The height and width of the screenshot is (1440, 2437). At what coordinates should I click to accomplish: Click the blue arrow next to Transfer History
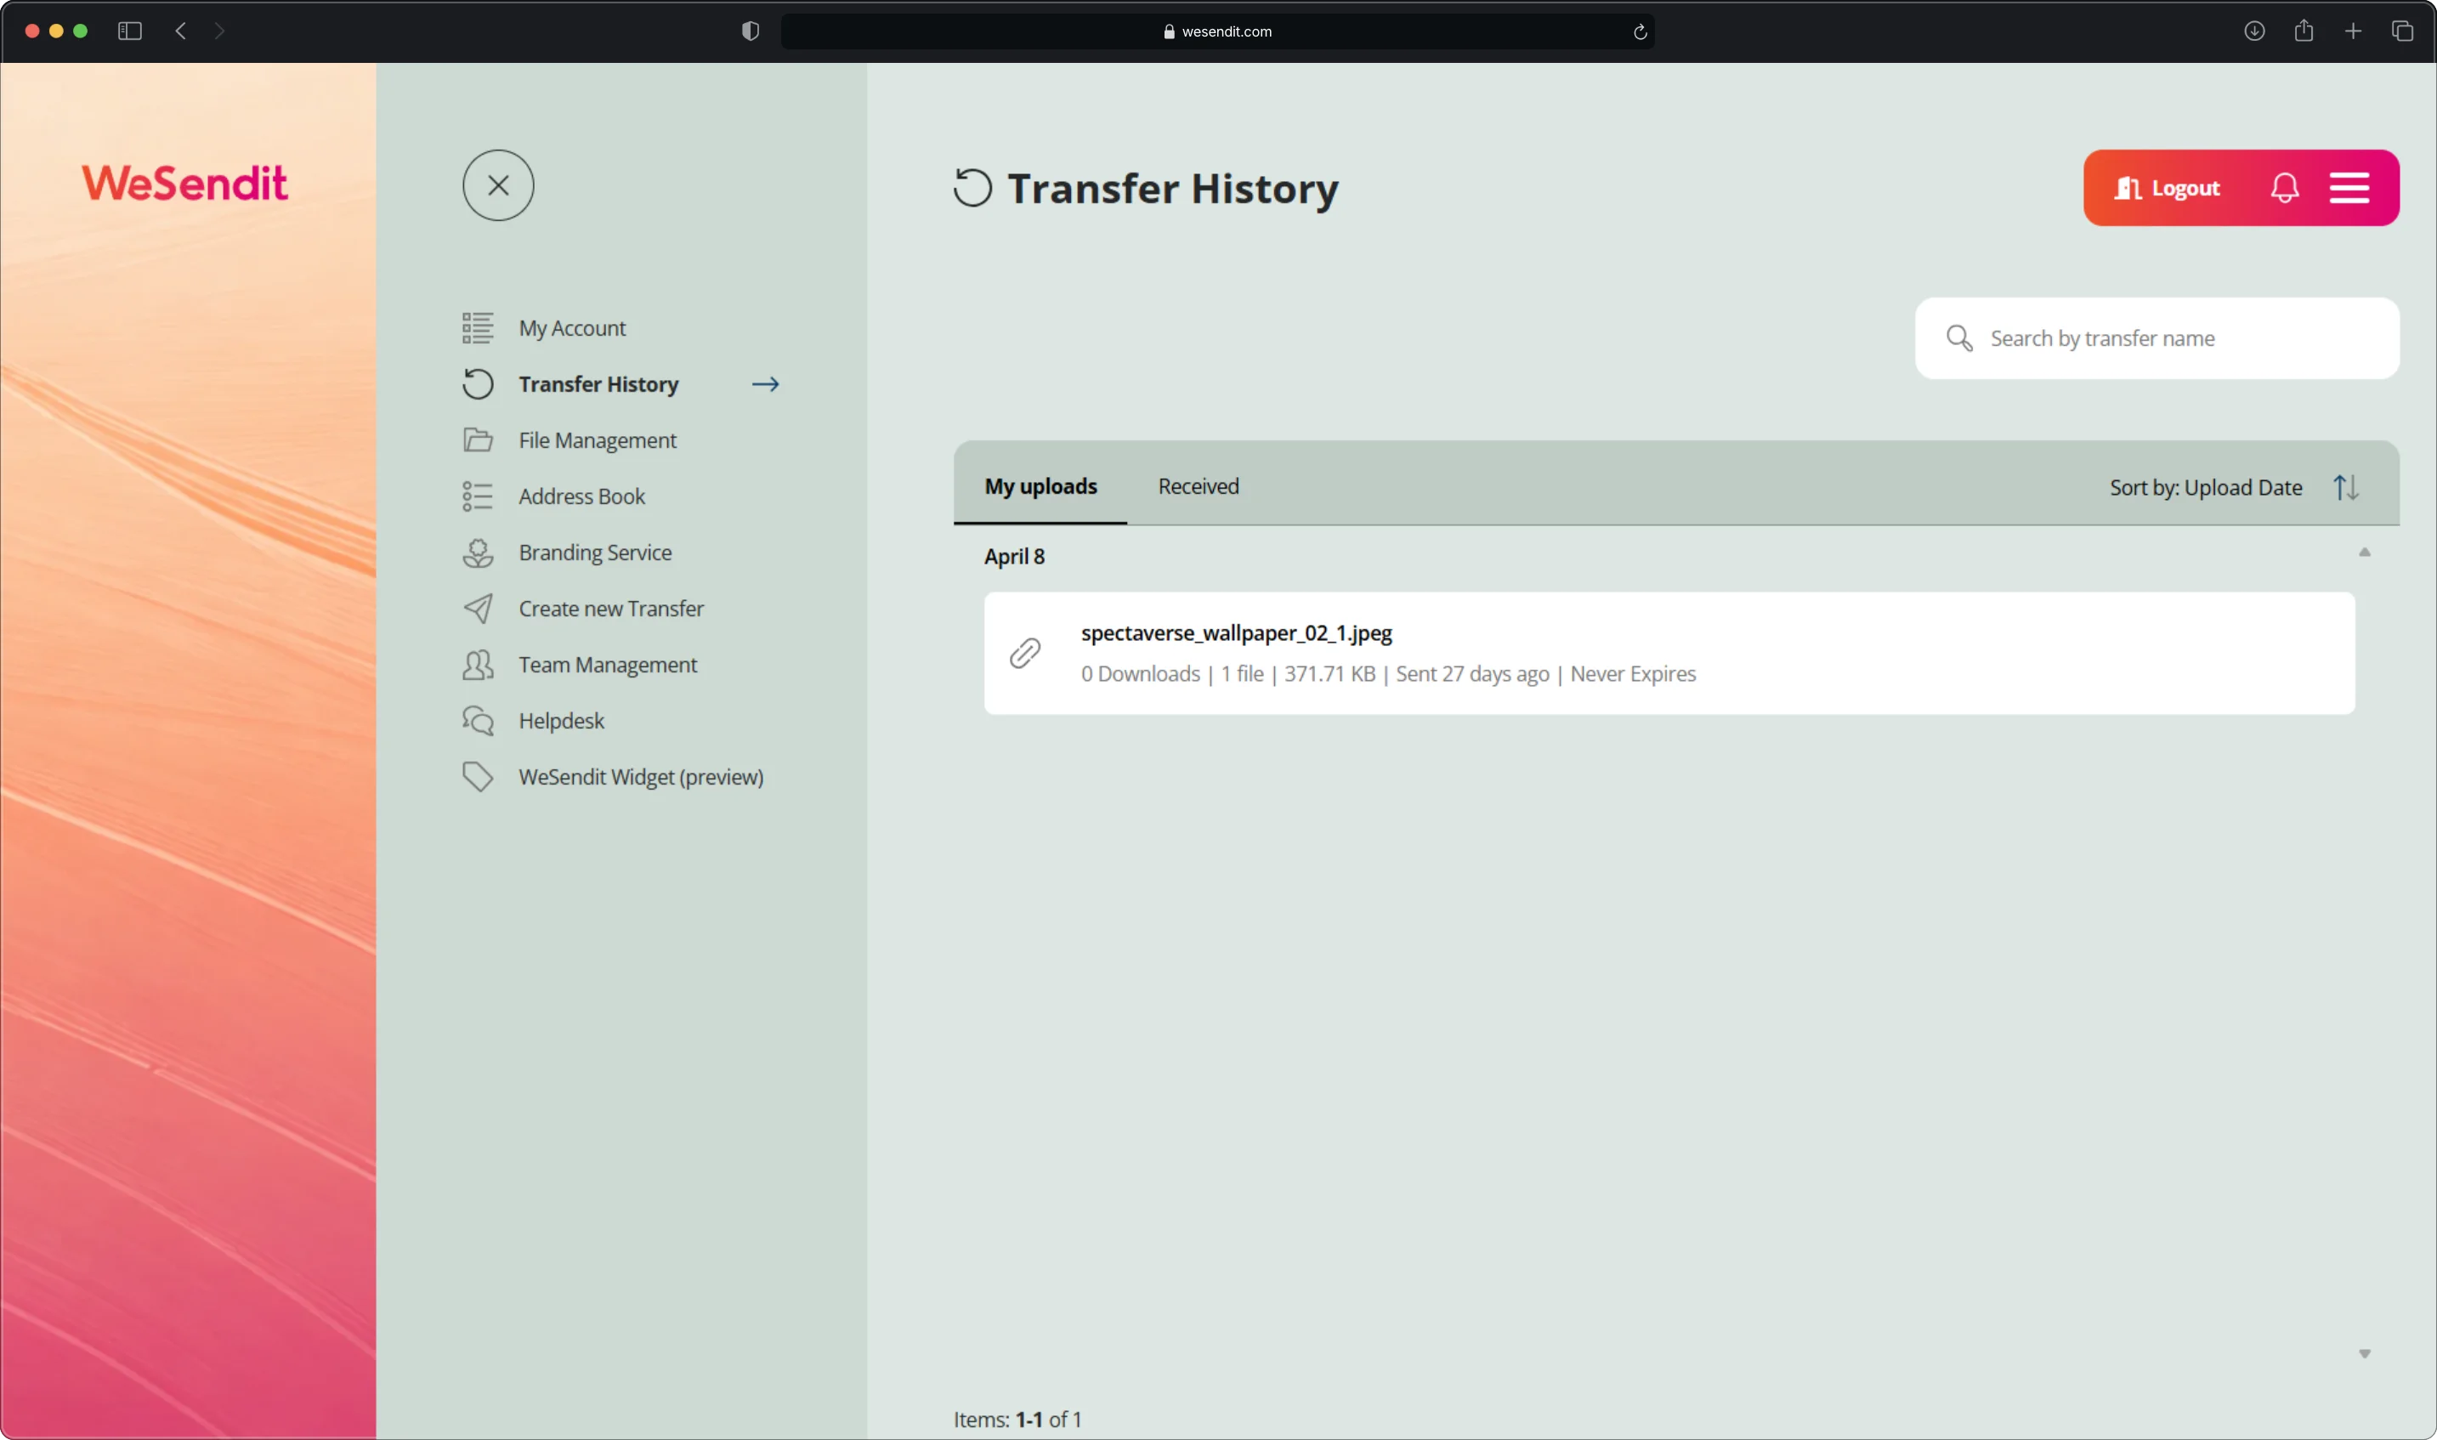coord(766,384)
